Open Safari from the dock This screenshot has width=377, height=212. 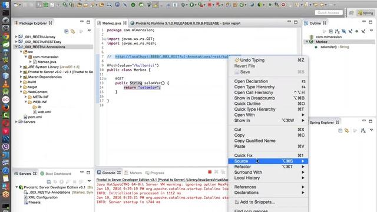click(x=5, y=171)
